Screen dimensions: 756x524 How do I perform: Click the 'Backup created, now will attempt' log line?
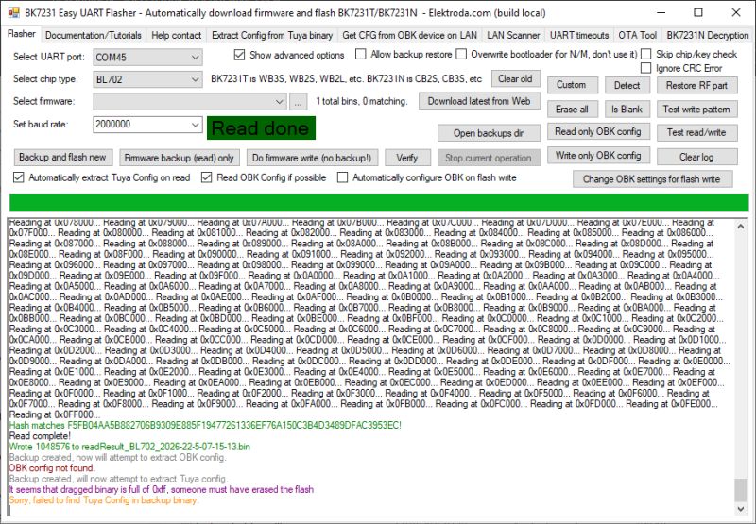coord(117,457)
